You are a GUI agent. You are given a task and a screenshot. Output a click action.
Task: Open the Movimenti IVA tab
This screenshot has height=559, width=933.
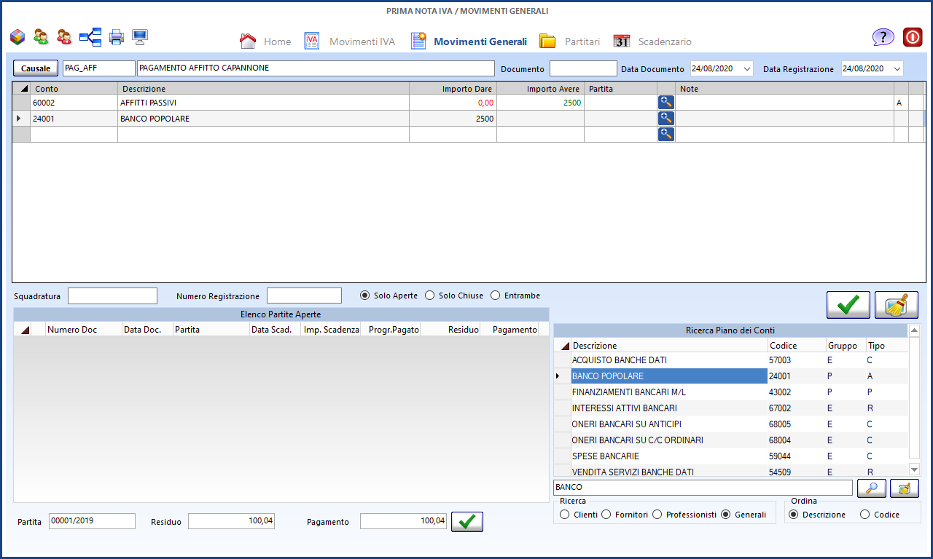tap(350, 41)
